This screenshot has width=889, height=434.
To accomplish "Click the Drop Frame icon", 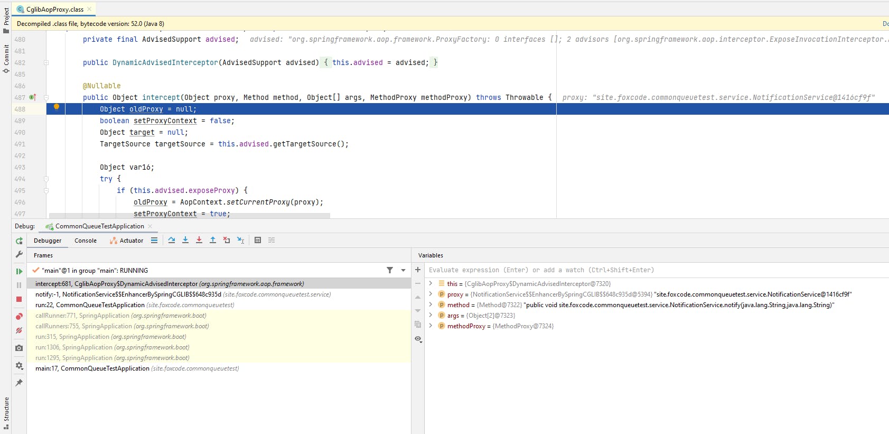I will pos(227,240).
